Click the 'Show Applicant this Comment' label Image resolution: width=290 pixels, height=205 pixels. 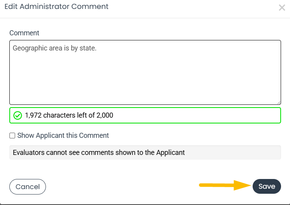pos(63,136)
